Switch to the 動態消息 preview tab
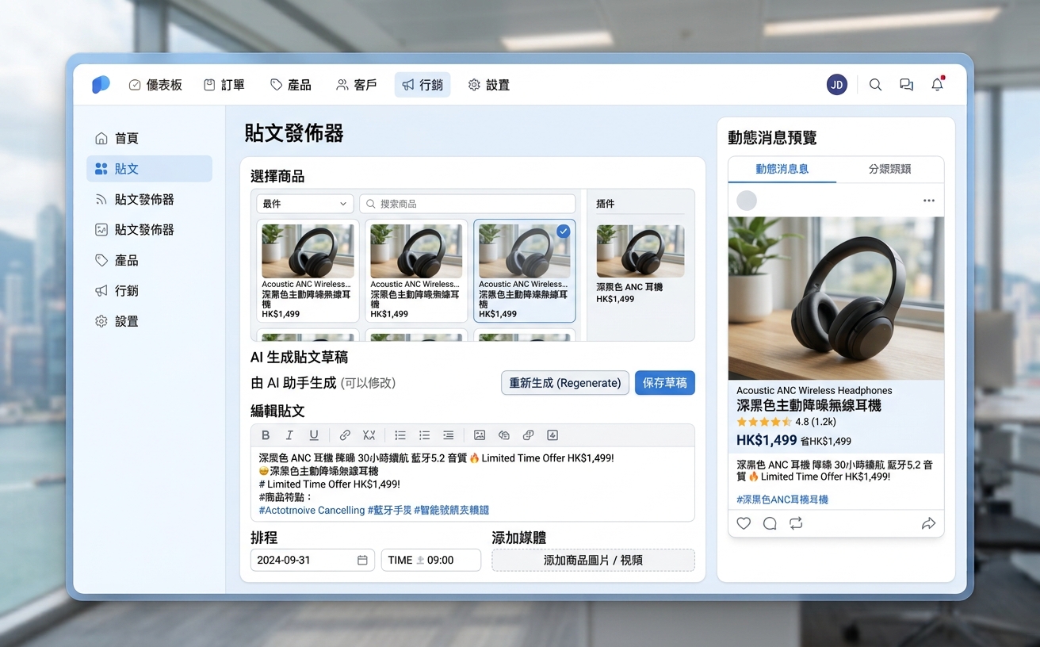Image resolution: width=1040 pixels, height=647 pixels. click(x=782, y=169)
